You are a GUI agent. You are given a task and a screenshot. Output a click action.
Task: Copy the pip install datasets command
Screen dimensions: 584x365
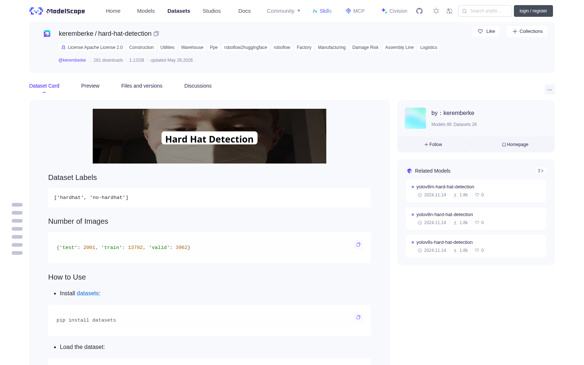(358, 317)
